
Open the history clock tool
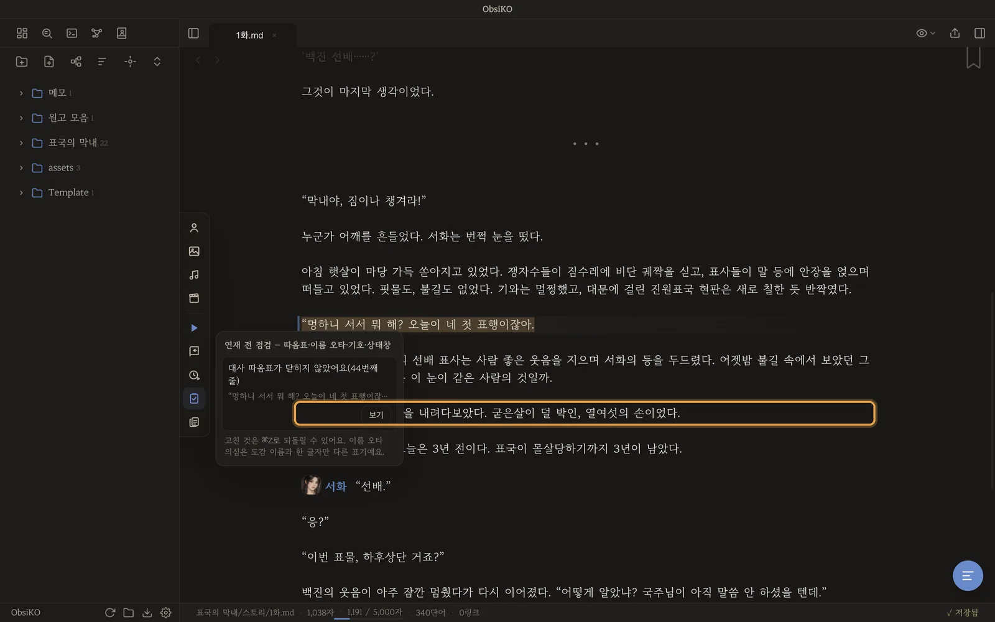click(x=194, y=375)
